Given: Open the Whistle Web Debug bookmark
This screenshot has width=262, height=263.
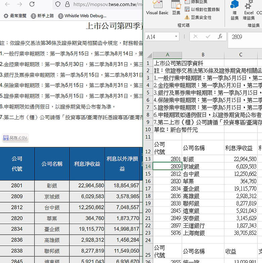Looking at the screenshot, I should [x=82, y=16].
